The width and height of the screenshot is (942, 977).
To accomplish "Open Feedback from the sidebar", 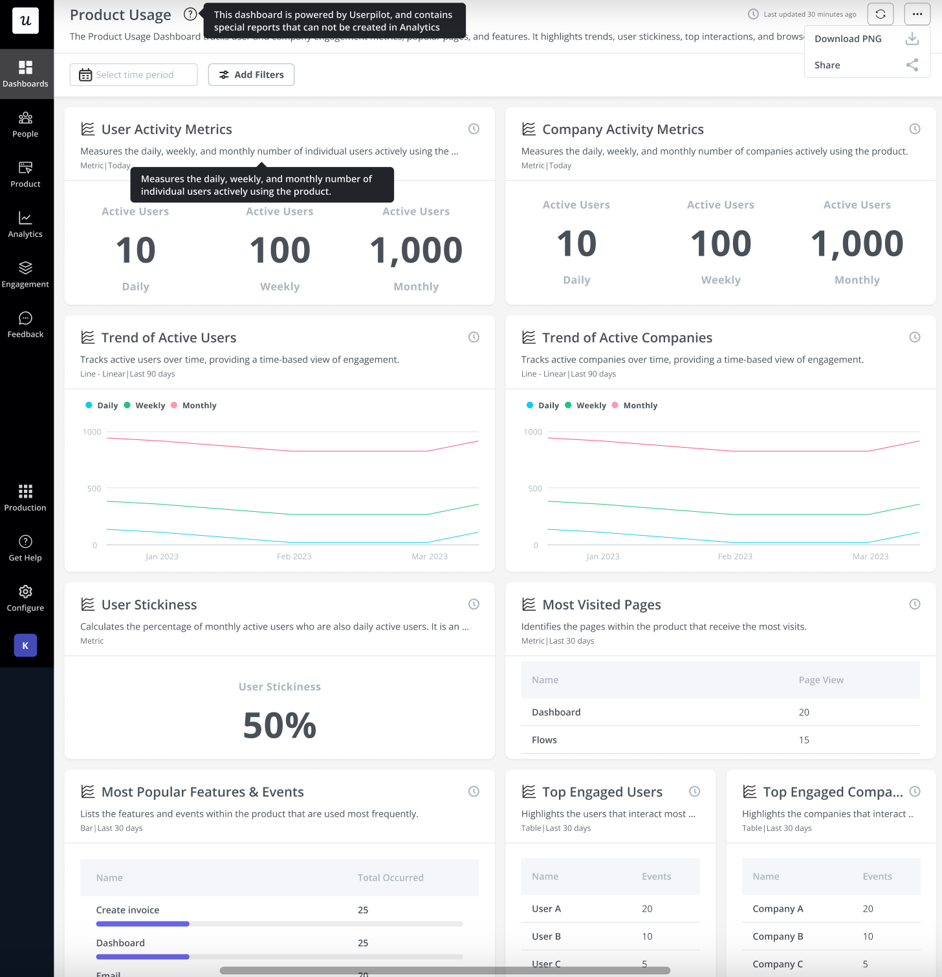I will [26, 324].
